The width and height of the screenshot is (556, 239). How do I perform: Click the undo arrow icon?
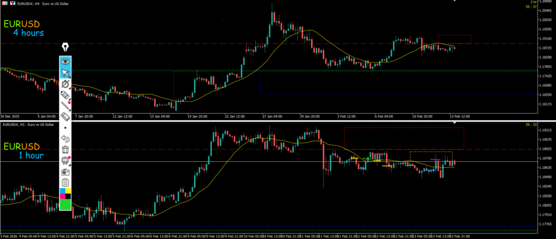[65, 139]
